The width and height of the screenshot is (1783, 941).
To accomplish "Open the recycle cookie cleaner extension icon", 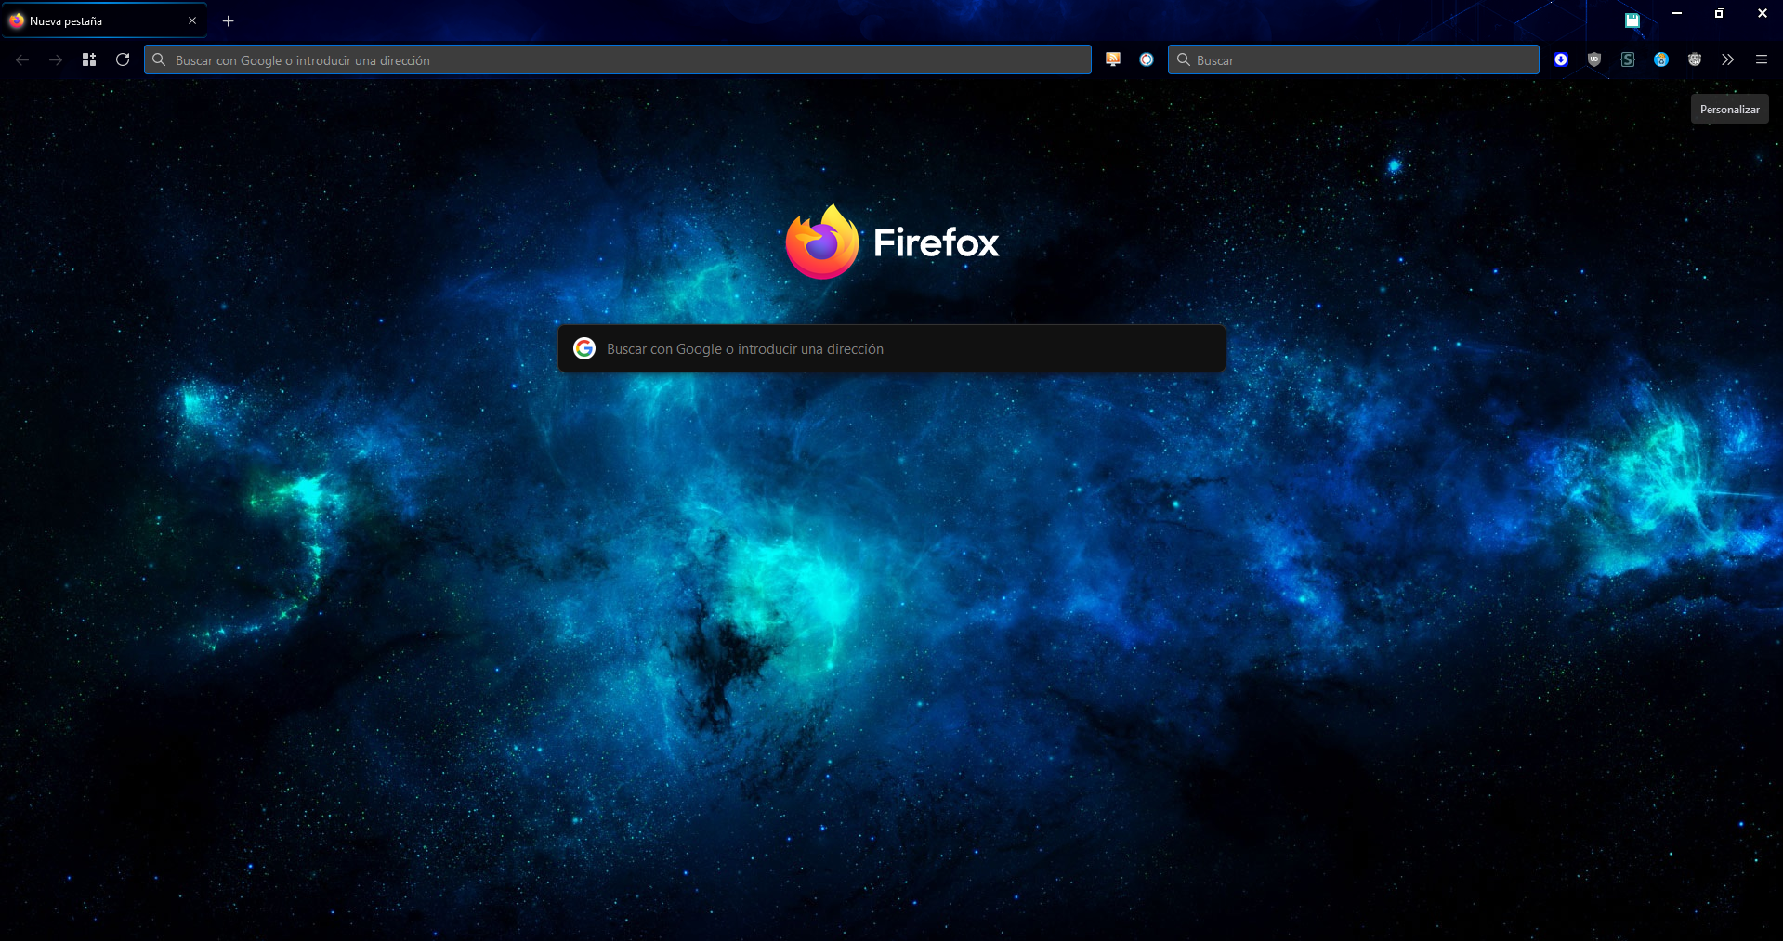I will (1661, 59).
